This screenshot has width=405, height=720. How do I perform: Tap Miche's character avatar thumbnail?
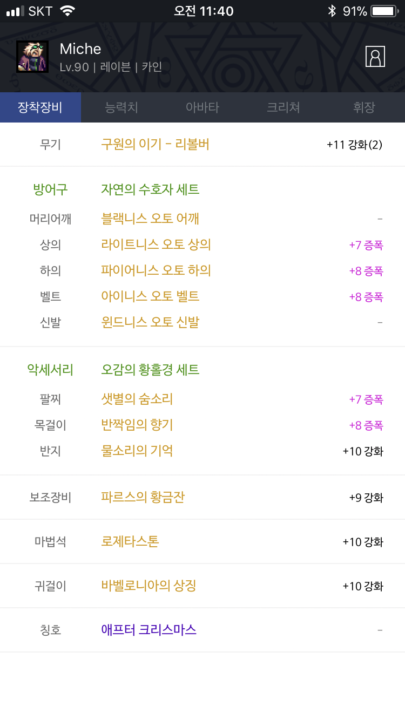point(32,57)
